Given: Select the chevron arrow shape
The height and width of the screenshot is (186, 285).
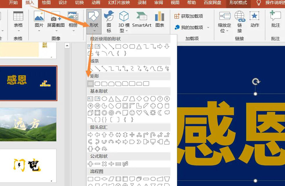Looking at the screenshot, I should [139, 142].
